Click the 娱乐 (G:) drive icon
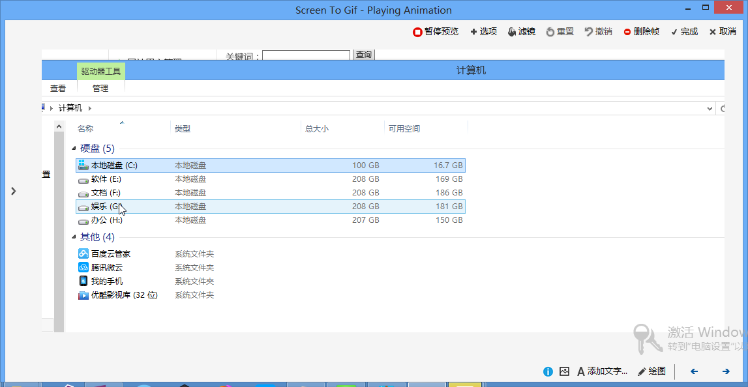This screenshot has width=748, height=387. click(x=83, y=207)
